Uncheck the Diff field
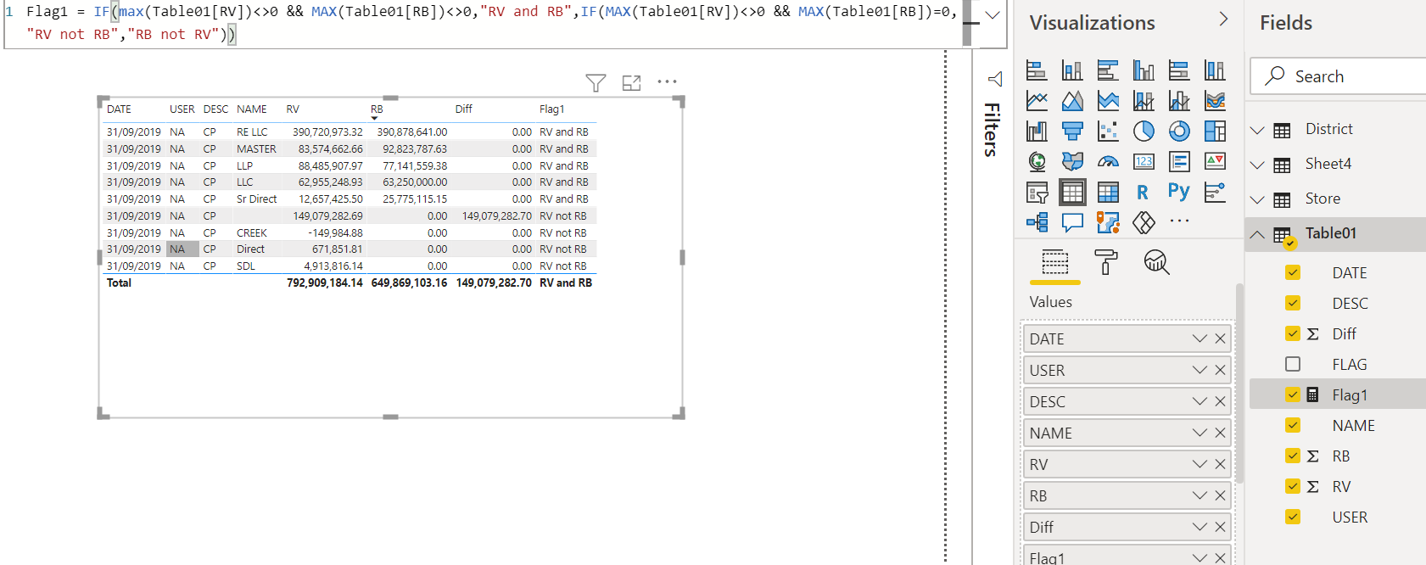 pos(1293,333)
